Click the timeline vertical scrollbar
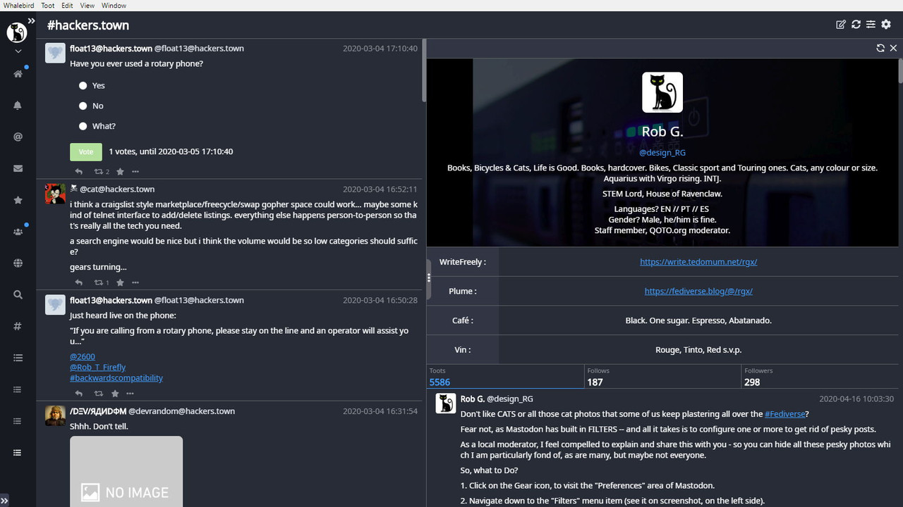Screen dimensions: 903x507 (x=423, y=70)
